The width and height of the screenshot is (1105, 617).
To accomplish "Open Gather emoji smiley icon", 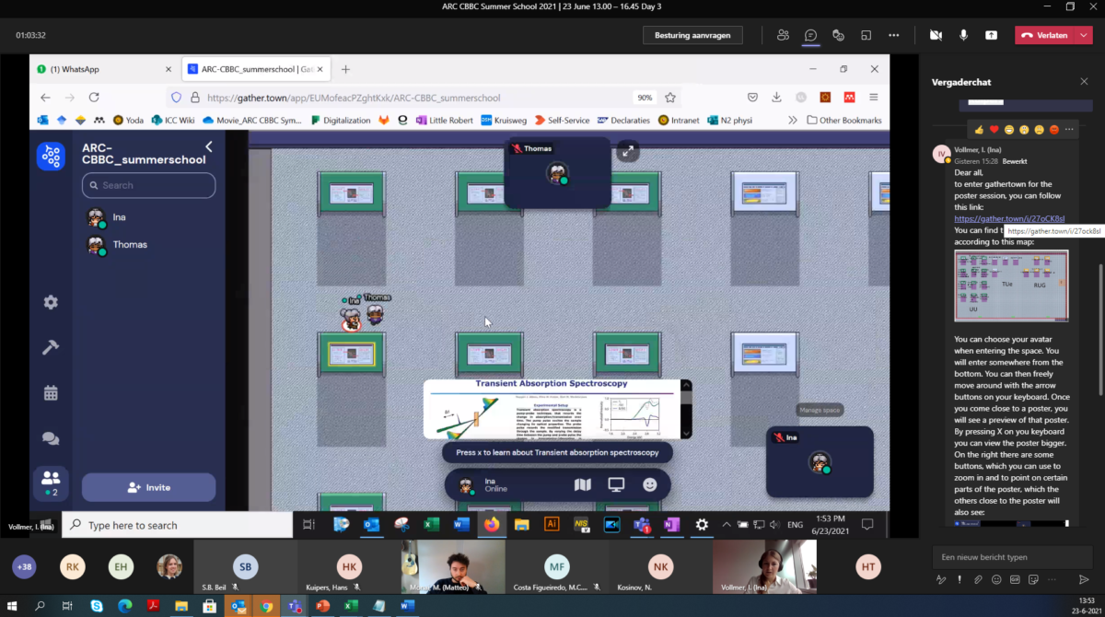I will pos(650,484).
